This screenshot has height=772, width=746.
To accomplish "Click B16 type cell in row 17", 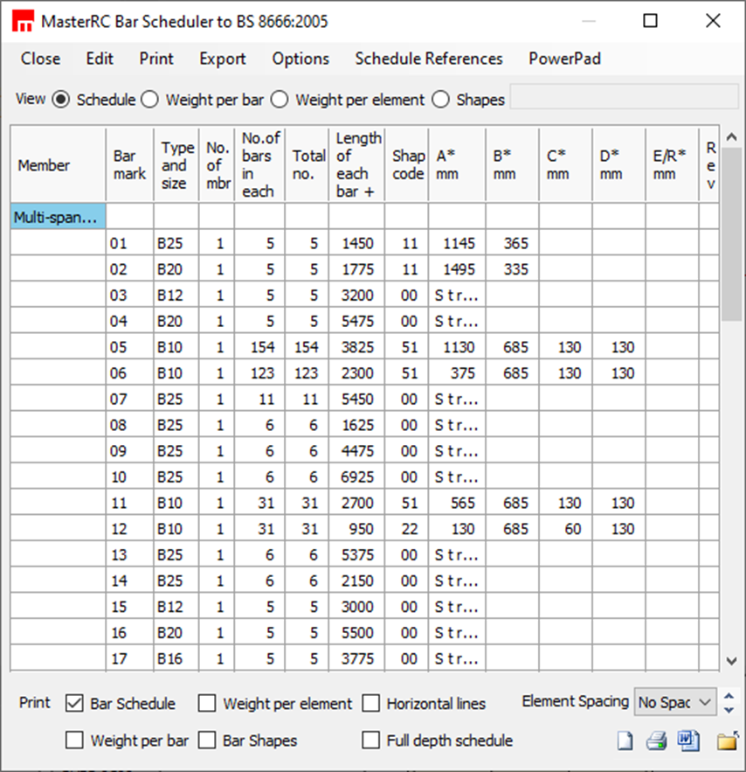I will tap(176, 658).
